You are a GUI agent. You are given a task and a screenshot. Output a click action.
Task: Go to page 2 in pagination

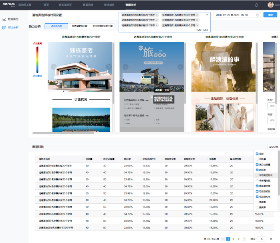233,239
